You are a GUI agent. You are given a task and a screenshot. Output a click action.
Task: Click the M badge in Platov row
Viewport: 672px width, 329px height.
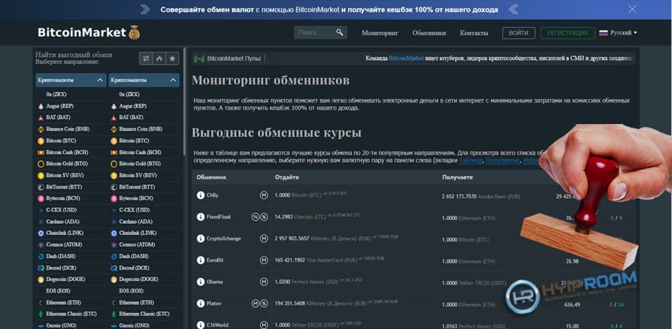256,304
